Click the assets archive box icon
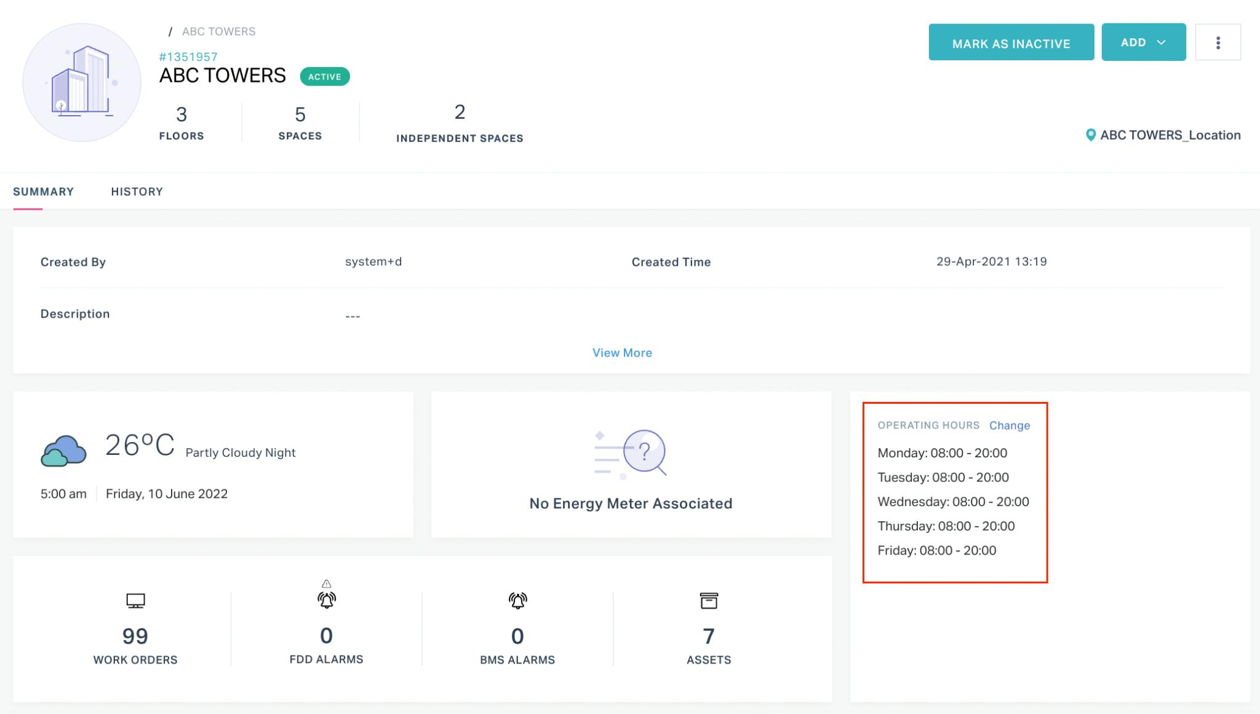 (x=709, y=601)
